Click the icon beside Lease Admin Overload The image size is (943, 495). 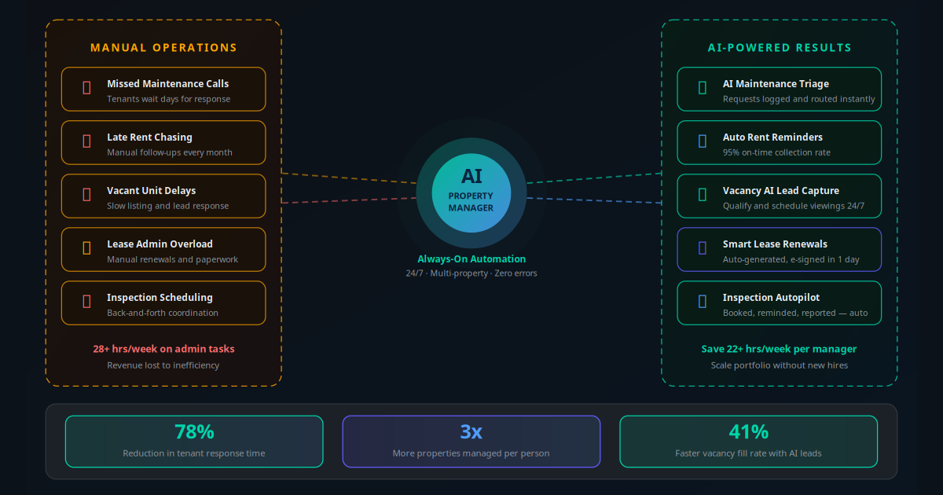click(x=86, y=248)
